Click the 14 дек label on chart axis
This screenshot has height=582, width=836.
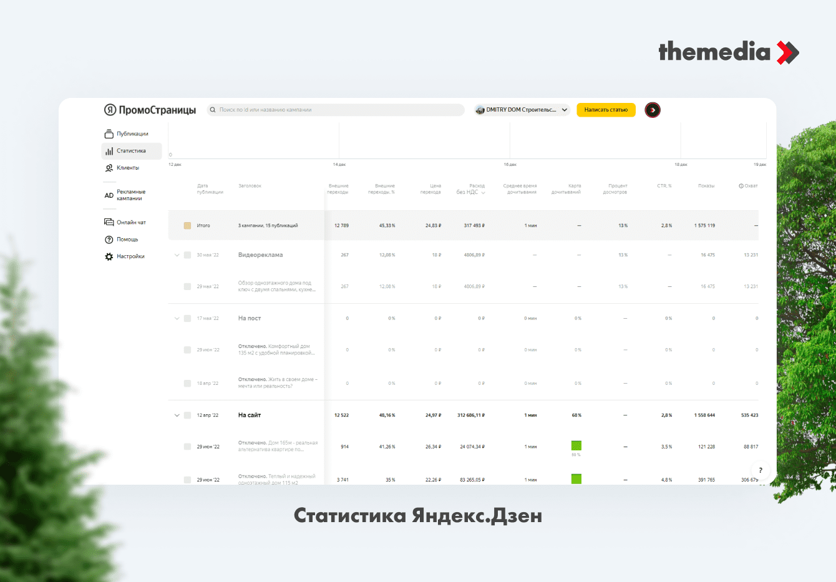coord(339,165)
